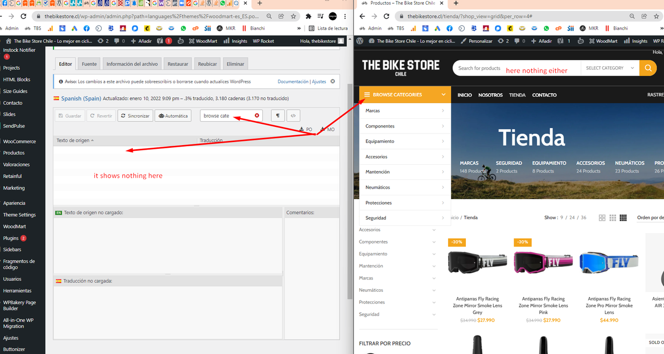
Task: Go back in the right Productos browser window
Action: point(363,16)
